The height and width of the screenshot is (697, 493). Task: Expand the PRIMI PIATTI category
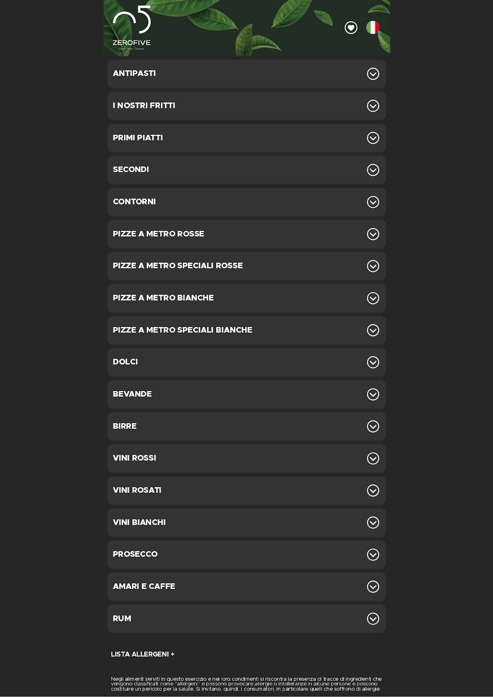(x=246, y=138)
